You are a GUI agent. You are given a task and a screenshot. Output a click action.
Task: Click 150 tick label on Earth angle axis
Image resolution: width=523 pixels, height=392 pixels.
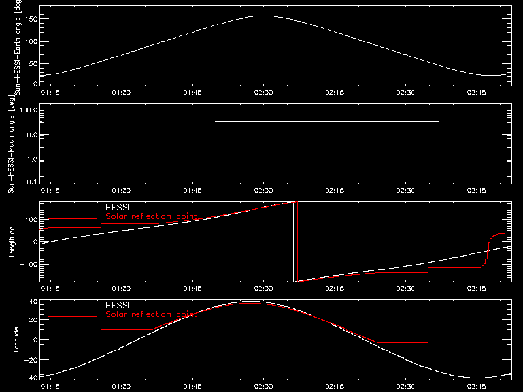(x=31, y=19)
